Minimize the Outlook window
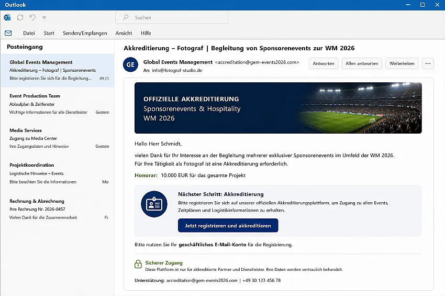Screen dimensions: 445x296 [x=408, y=5]
